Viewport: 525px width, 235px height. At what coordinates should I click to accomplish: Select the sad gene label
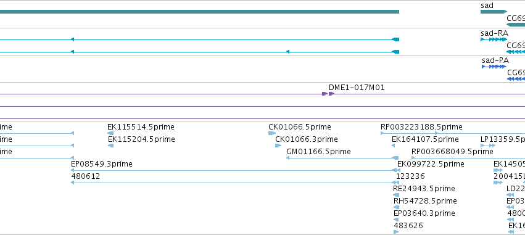(487, 6)
